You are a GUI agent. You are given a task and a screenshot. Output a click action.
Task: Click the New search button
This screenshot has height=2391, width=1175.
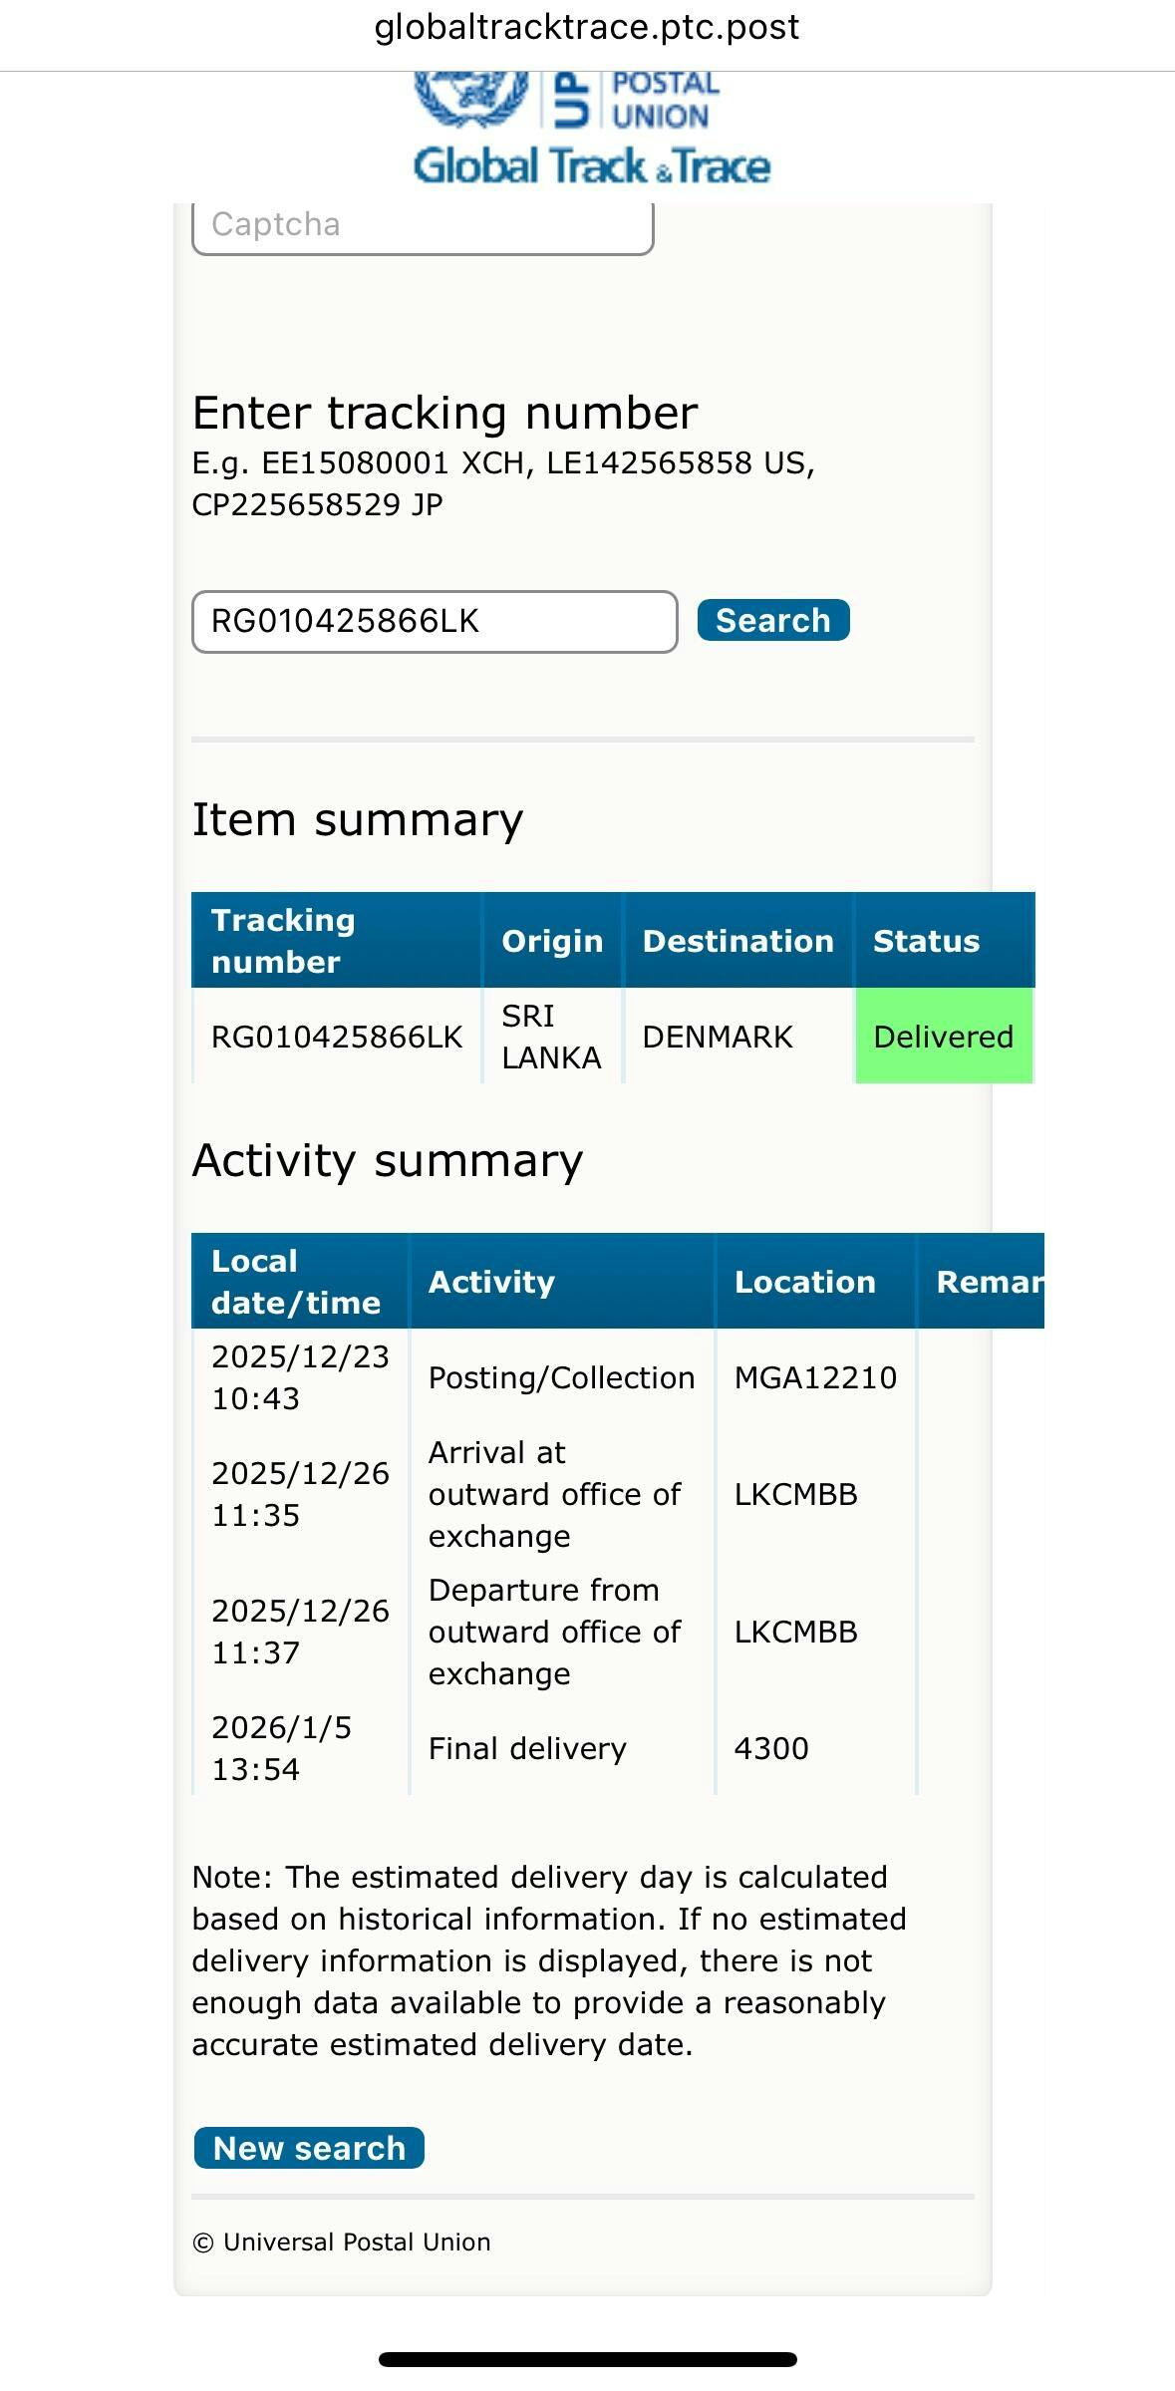click(309, 2148)
